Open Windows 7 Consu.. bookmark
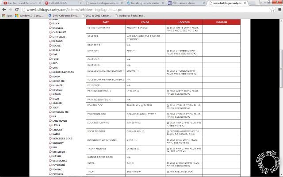Viewport: 283px width, 177px height. (29, 16)
